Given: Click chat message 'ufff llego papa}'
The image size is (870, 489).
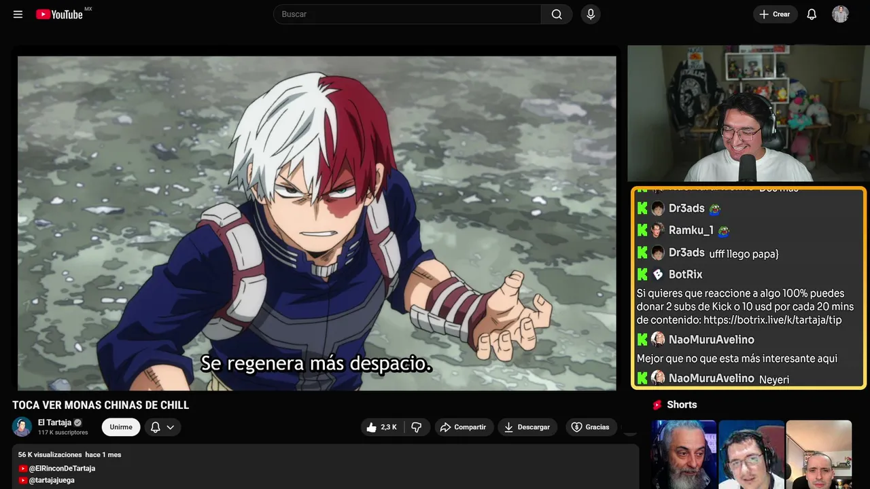Looking at the screenshot, I should 744,254.
